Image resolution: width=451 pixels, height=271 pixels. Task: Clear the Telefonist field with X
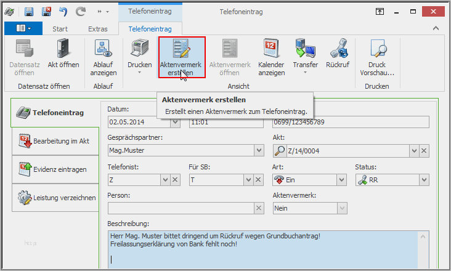pos(175,180)
